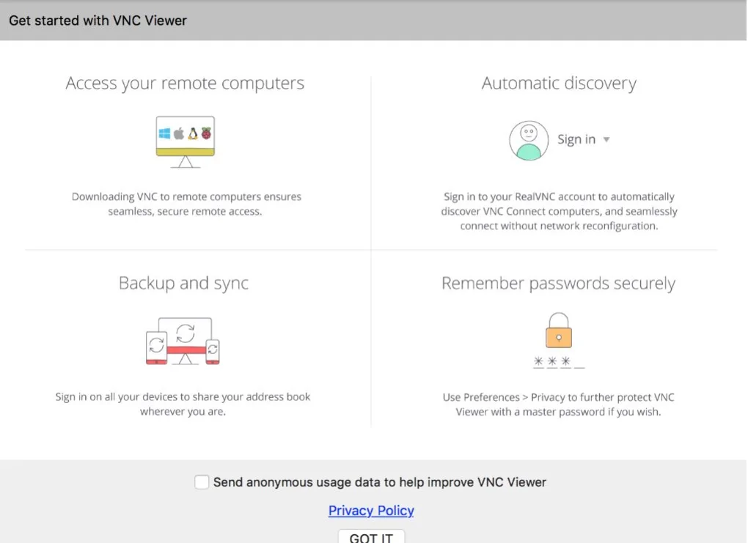Click the smiley face account avatar icon
The height and width of the screenshot is (543, 748).
pos(529,139)
